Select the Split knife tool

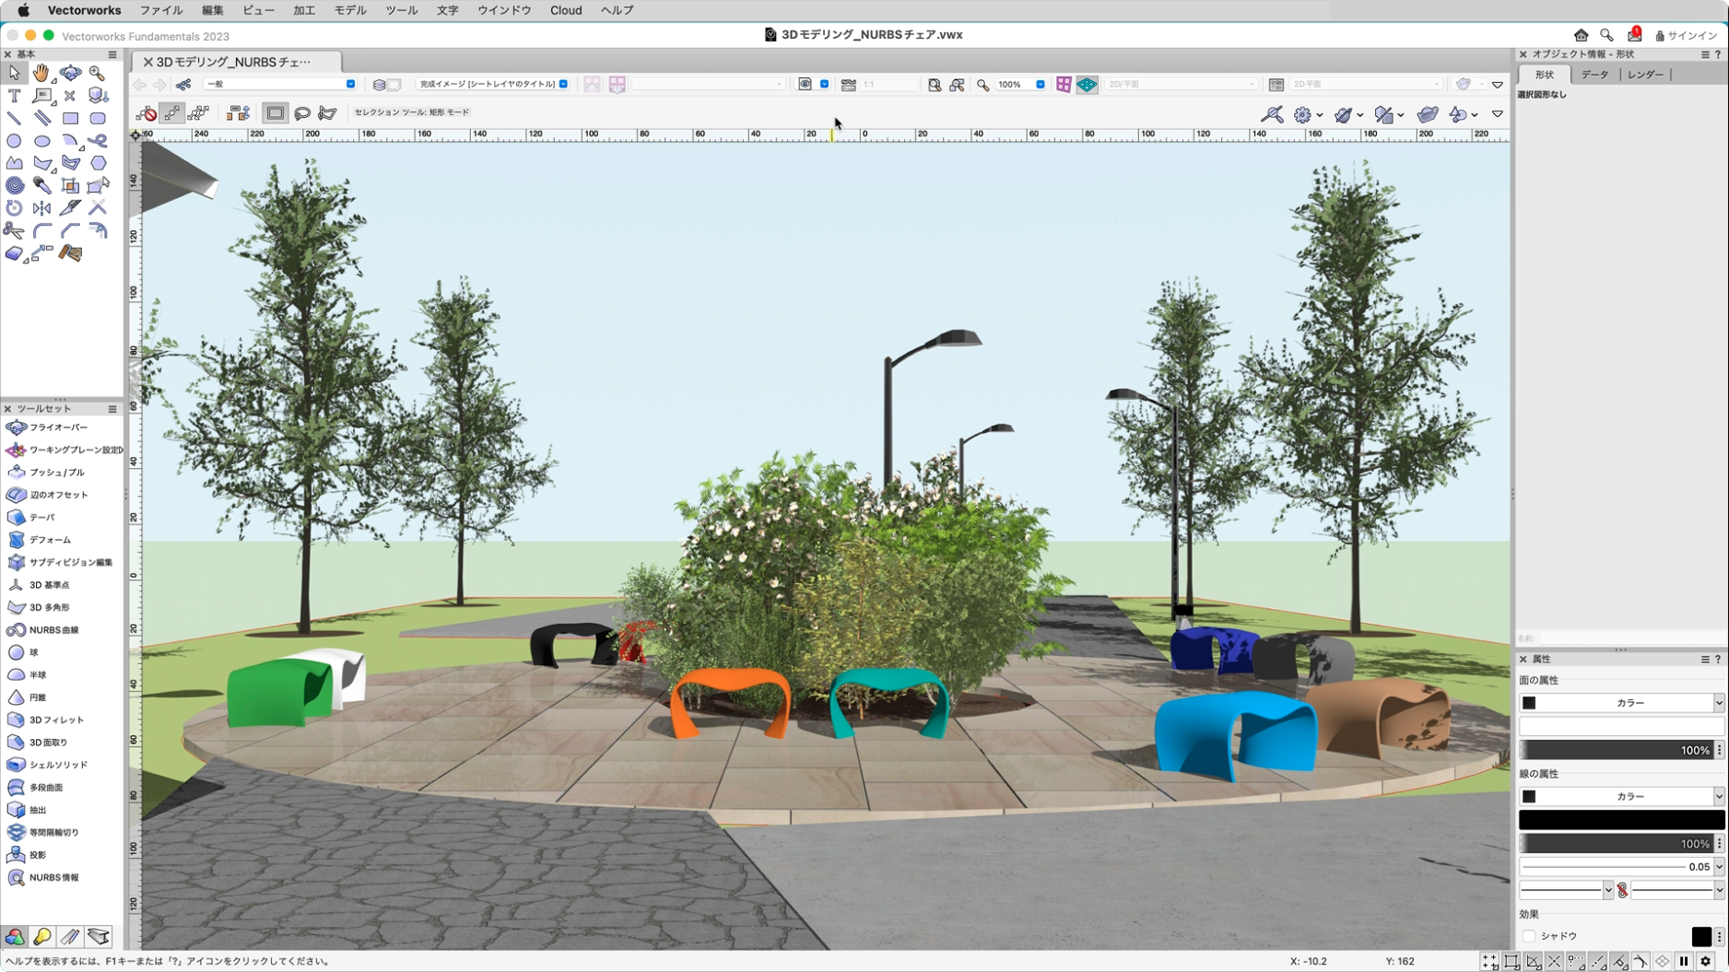(x=70, y=208)
